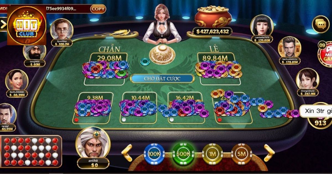
Task: Click the HIT Club logo
Action: tap(27, 25)
